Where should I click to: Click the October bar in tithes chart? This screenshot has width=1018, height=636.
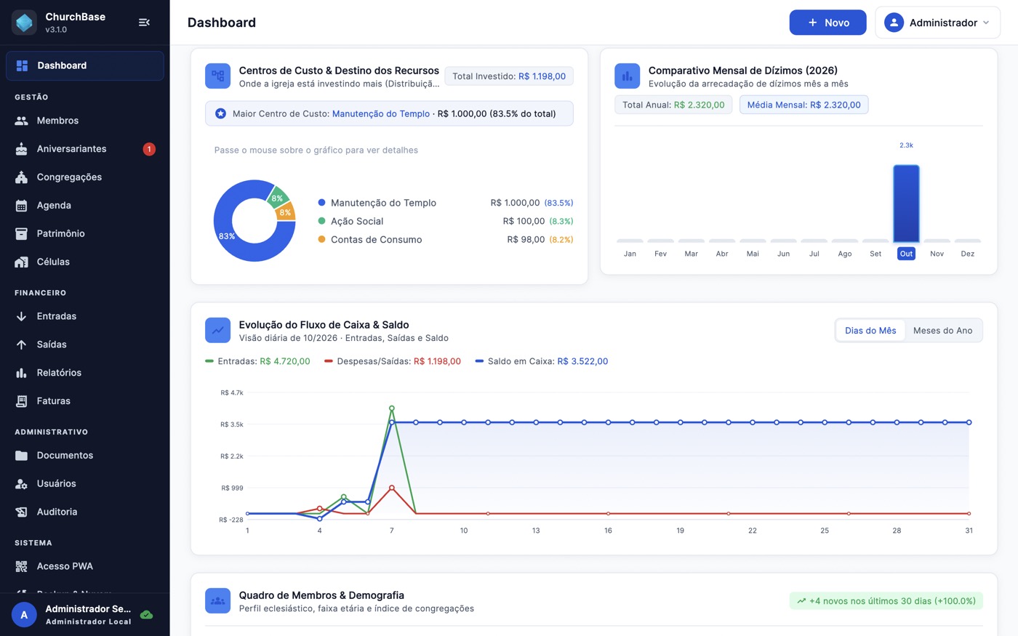point(906,204)
